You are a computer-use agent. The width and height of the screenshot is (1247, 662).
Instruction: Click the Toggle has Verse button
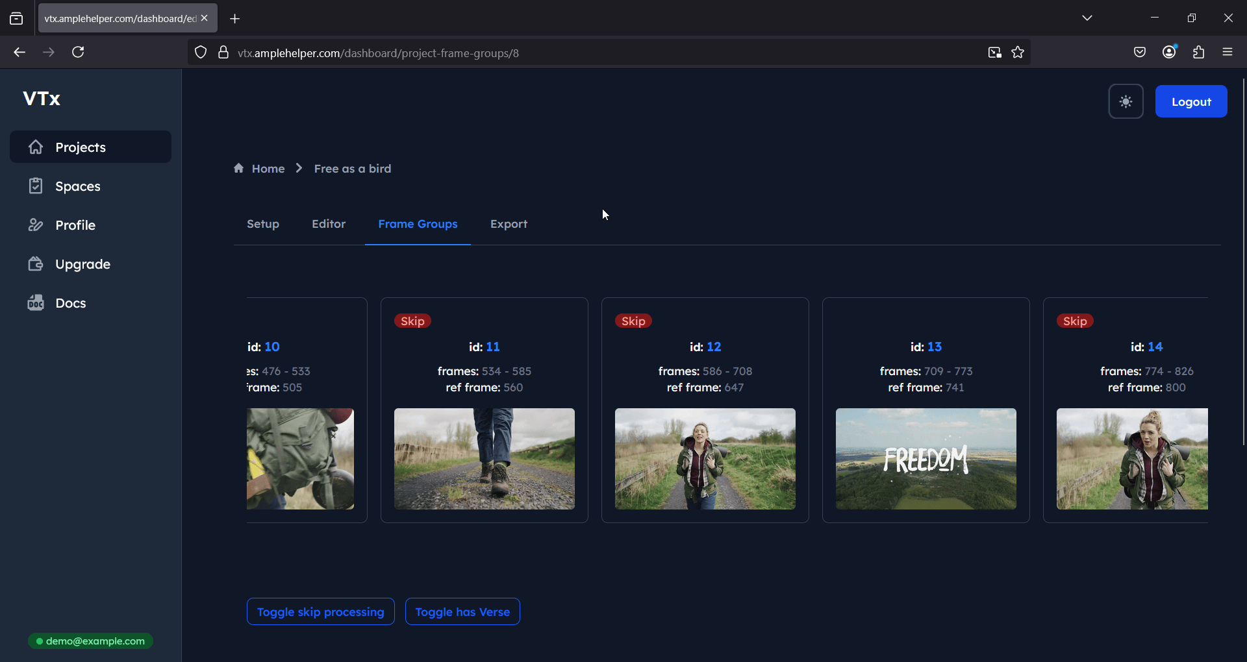[462, 611]
